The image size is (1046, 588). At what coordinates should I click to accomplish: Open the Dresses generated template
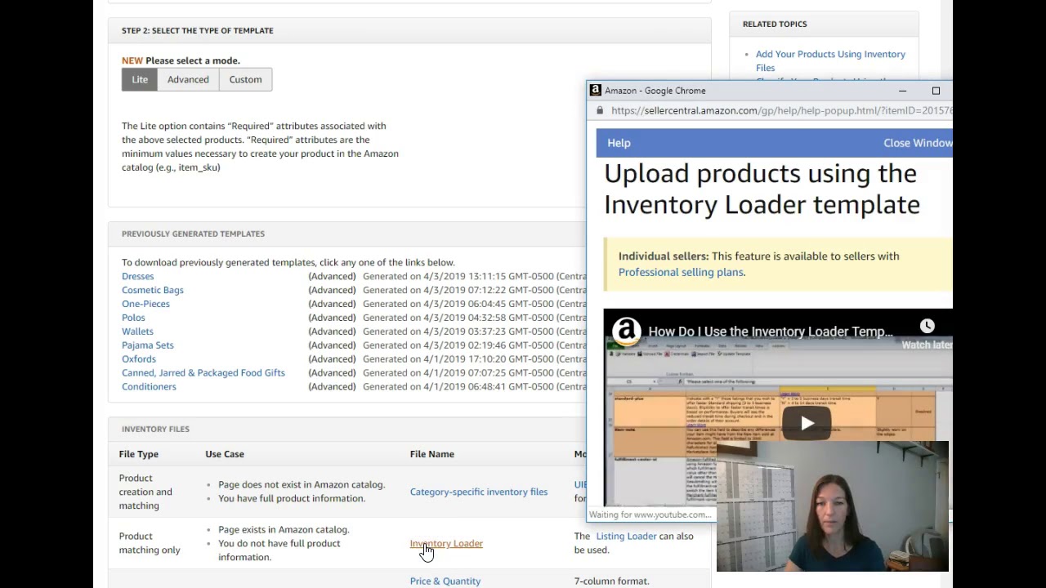137,276
